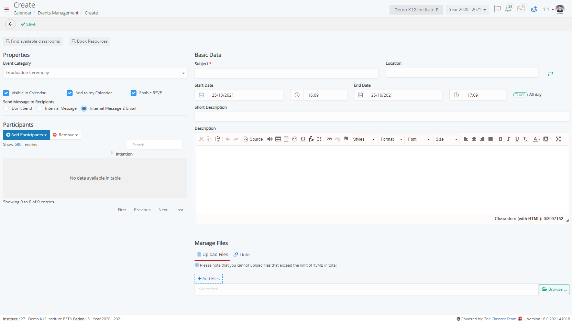Open the Font dropdown
Screen dimensions: 572x322
pyautogui.click(x=419, y=139)
